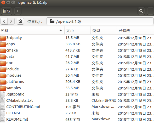This screenshot has height=129, width=154.
Task: Select the data folder icon
Action: (x=3, y=57)
